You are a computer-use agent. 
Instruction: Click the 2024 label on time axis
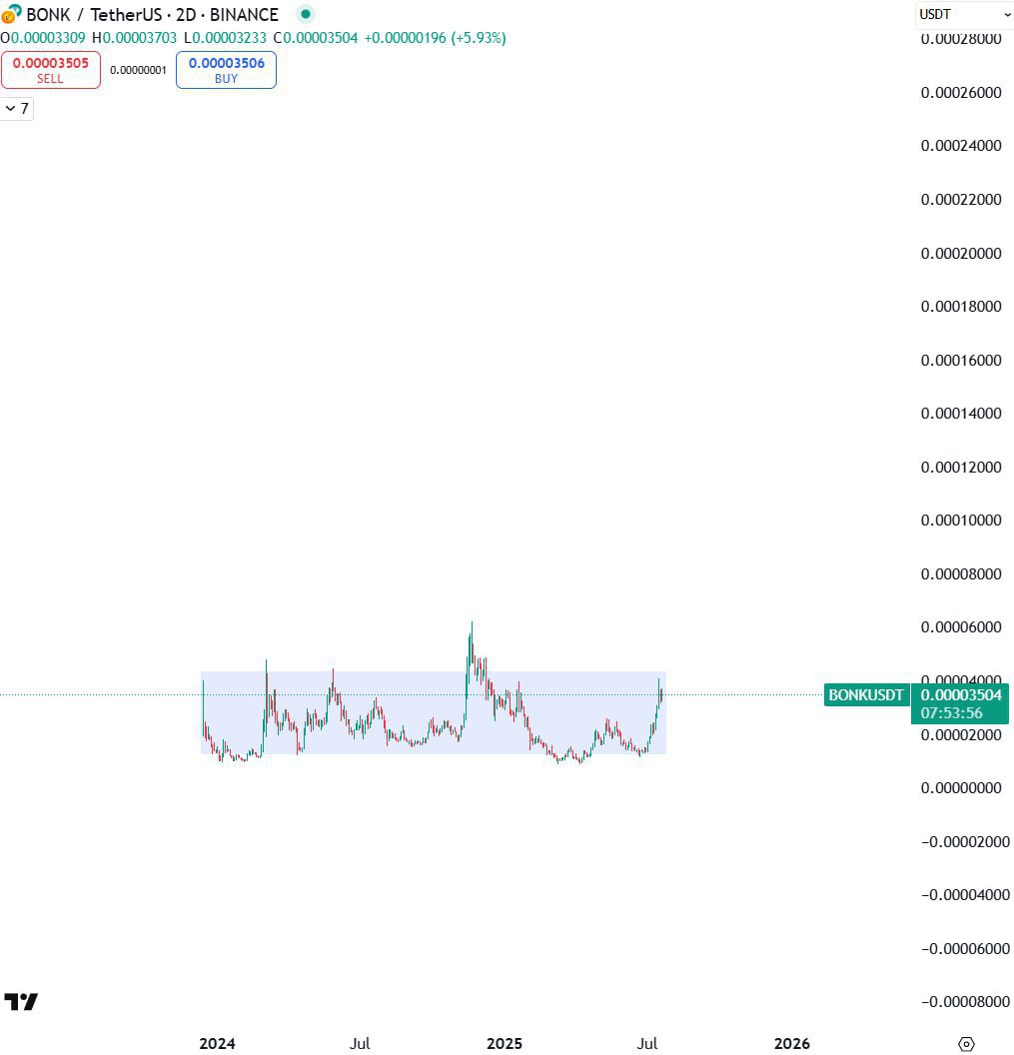coord(217,1044)
